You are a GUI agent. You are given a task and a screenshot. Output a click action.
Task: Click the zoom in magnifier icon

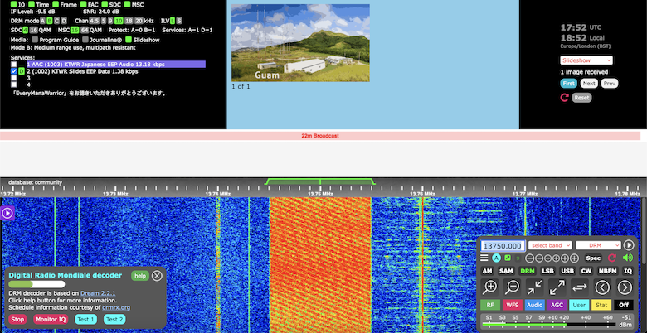pyautogui.click(x=490, y=287)
